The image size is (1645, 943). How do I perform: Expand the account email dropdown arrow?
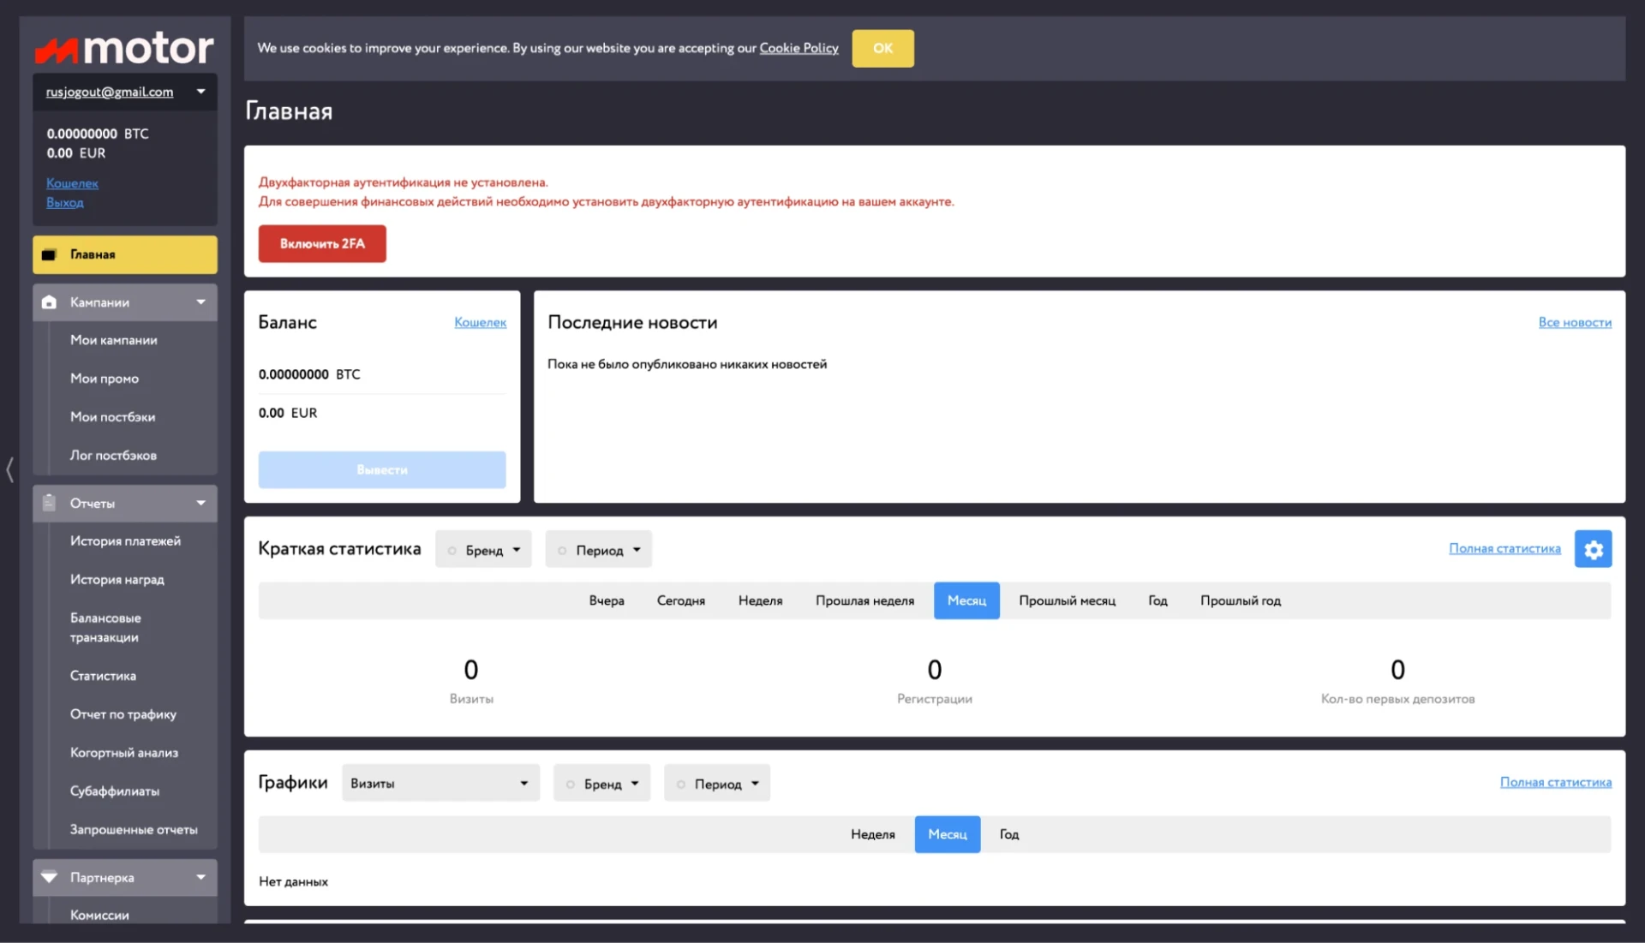200,92
